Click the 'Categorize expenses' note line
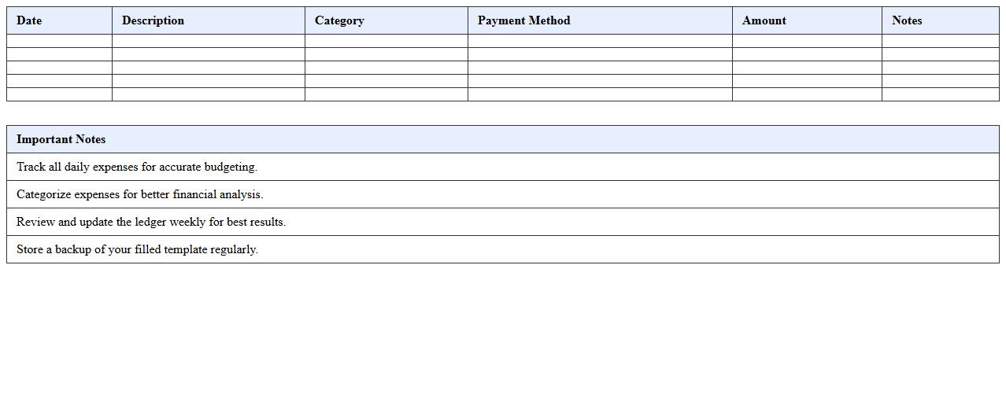 pos(139,194)
